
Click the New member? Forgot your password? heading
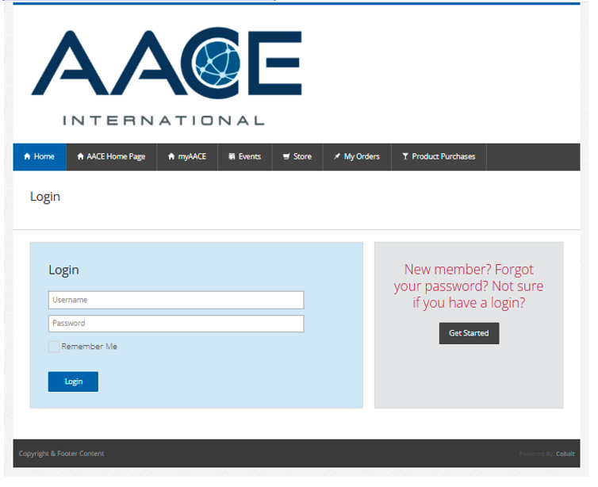(x=469, y=286)
